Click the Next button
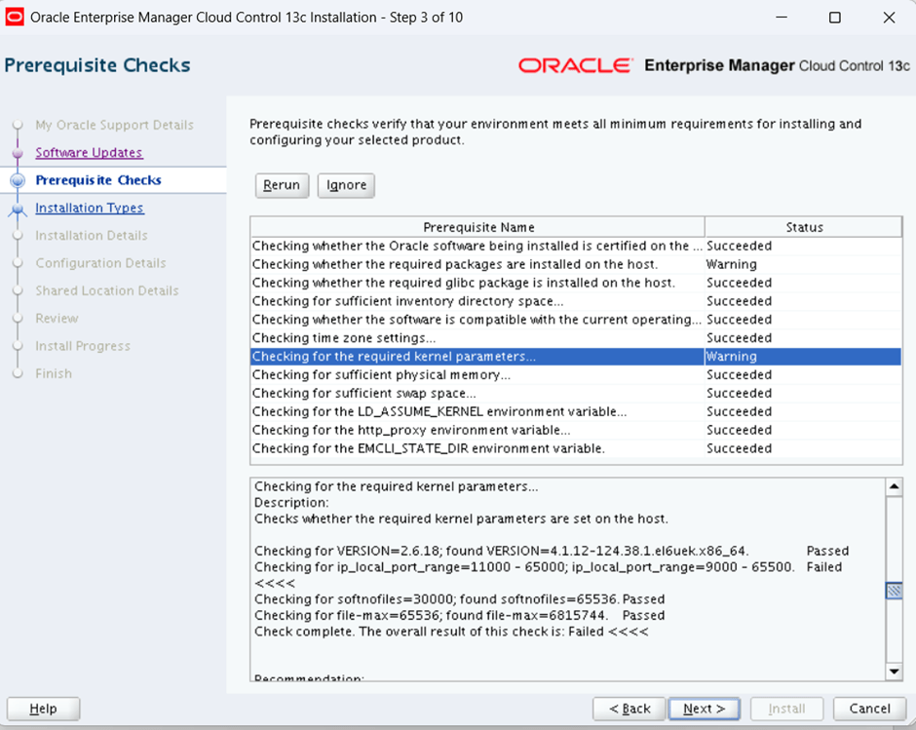The width and height of the screenshot is (916, 730). pyautogui.click(x=704, y=709)
